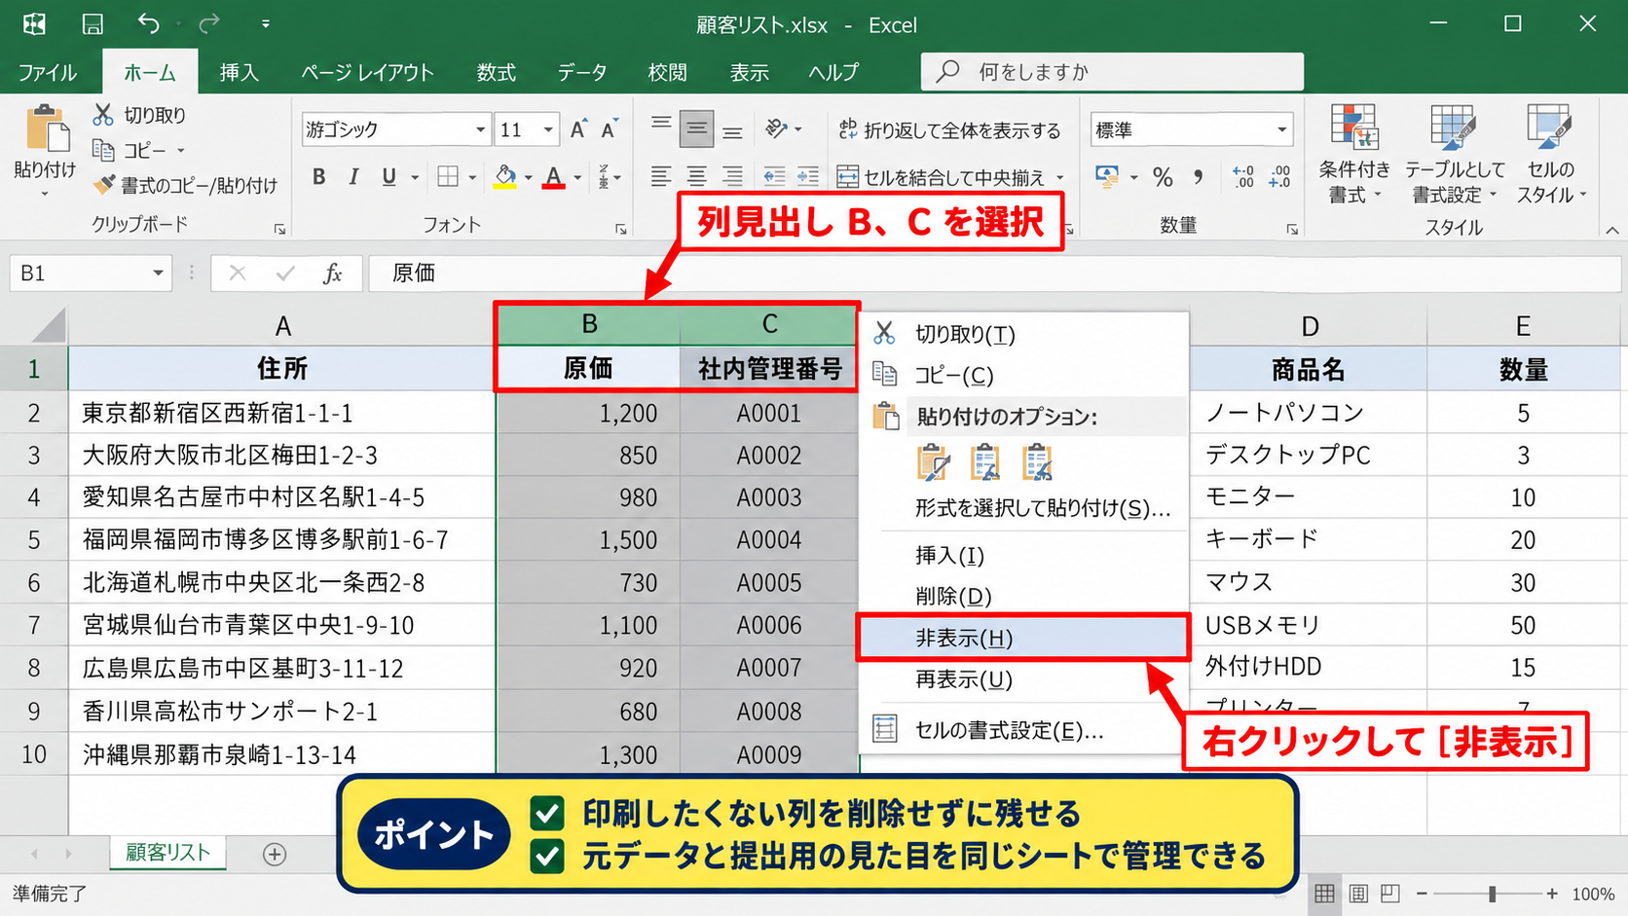Screen dimensions: 1628x916
Task: Click the 何をしますか search box
Action: (1112, 72)
